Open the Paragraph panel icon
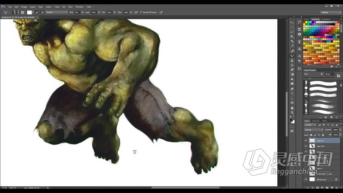 coord(299,61)
